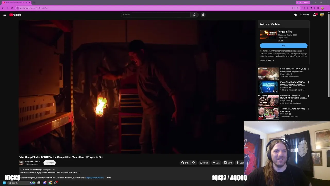This screenshot has height=186, width=330.
Task: Open the account avatar menu
Action: pyautogui.click(x=322, y=15)
